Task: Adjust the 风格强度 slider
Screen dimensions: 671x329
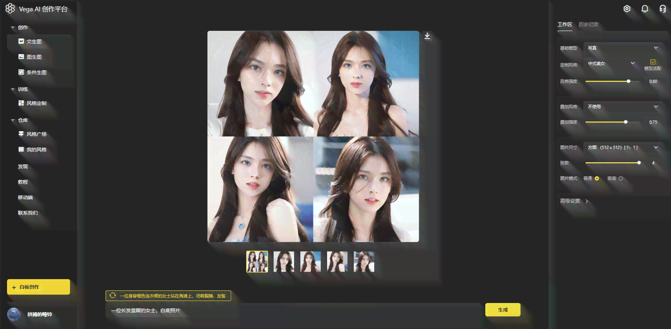Action: [x=612, y=81]
